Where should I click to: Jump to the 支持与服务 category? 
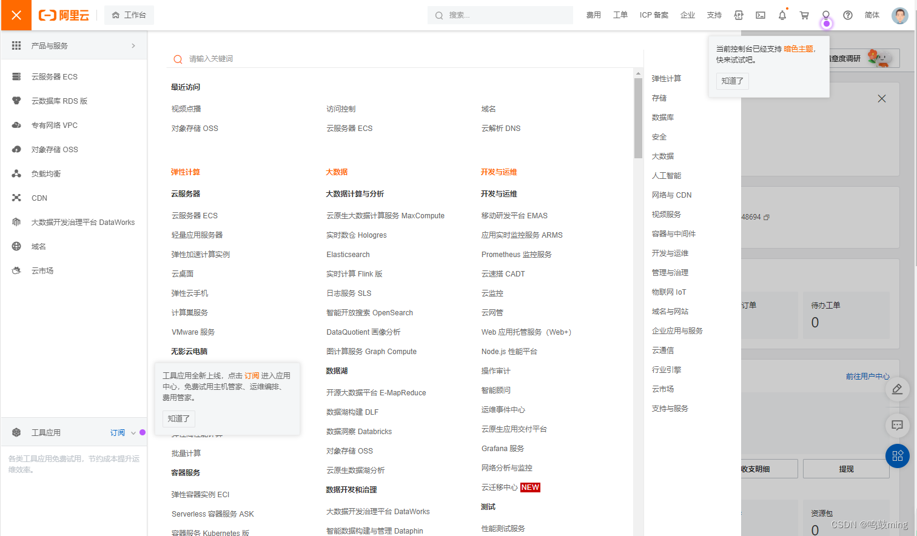[670, 409]
